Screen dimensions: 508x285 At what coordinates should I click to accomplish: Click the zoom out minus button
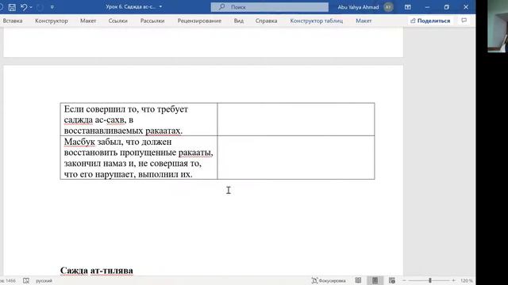pos(404,280)
